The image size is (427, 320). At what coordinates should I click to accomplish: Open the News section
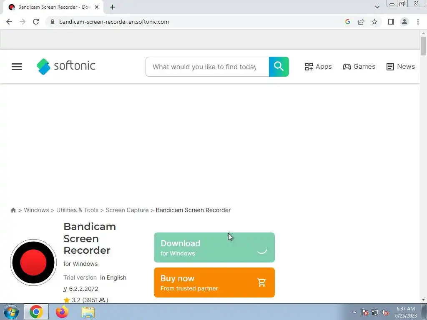tap(401, 66)
